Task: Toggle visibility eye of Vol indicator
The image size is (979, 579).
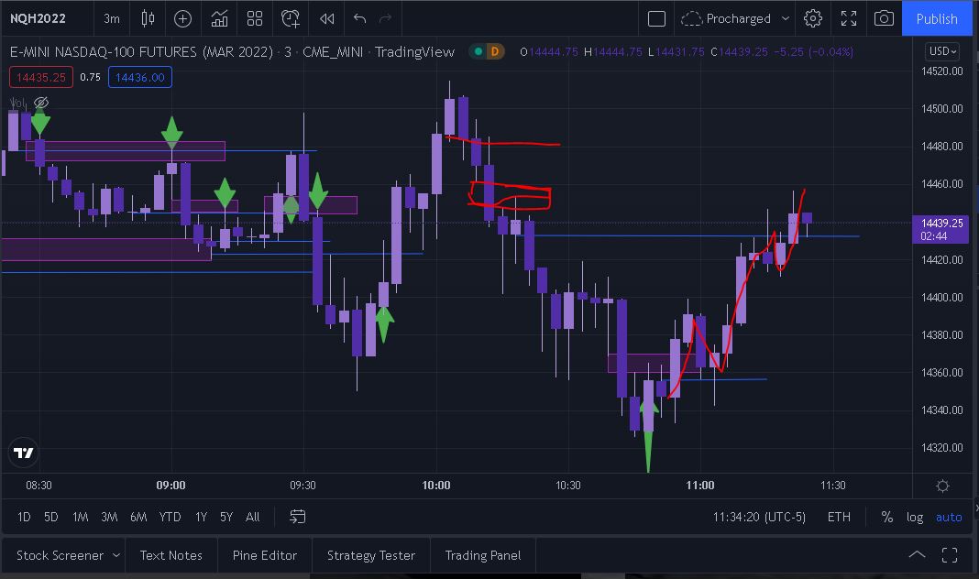Action: (x=41, y=103)
